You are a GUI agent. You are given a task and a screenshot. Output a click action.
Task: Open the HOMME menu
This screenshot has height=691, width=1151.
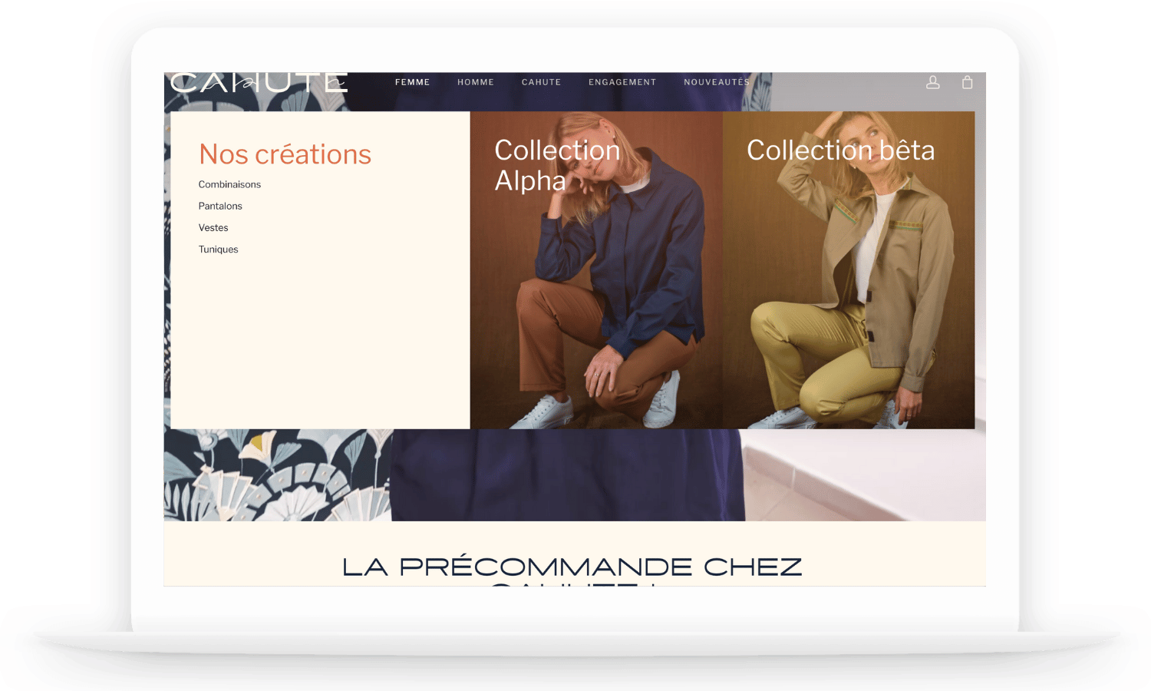(x=476, y=82)
